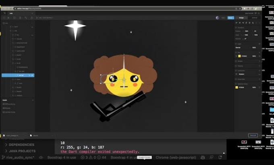Click the yellow Fill color swatch
This screenshot has height=165, width=274.
click(239, 56)
